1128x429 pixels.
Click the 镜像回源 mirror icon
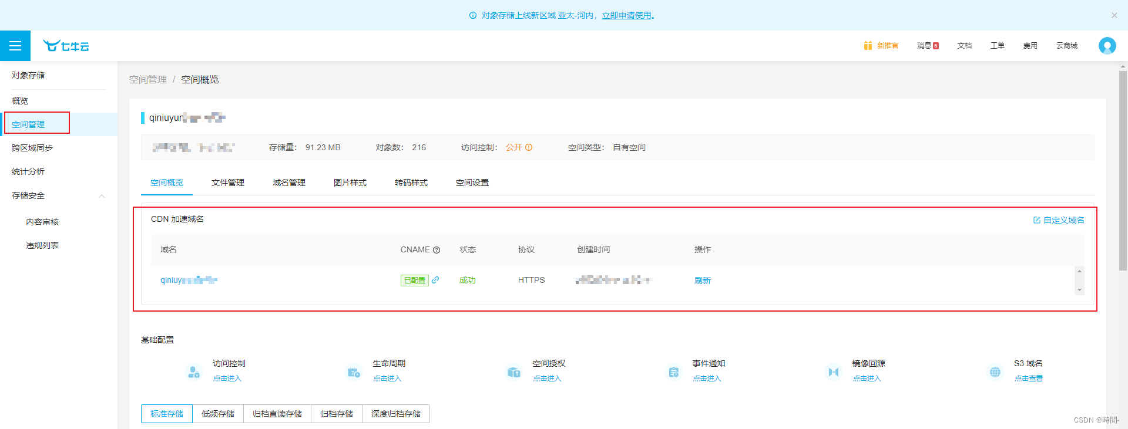tap(833, 371)
